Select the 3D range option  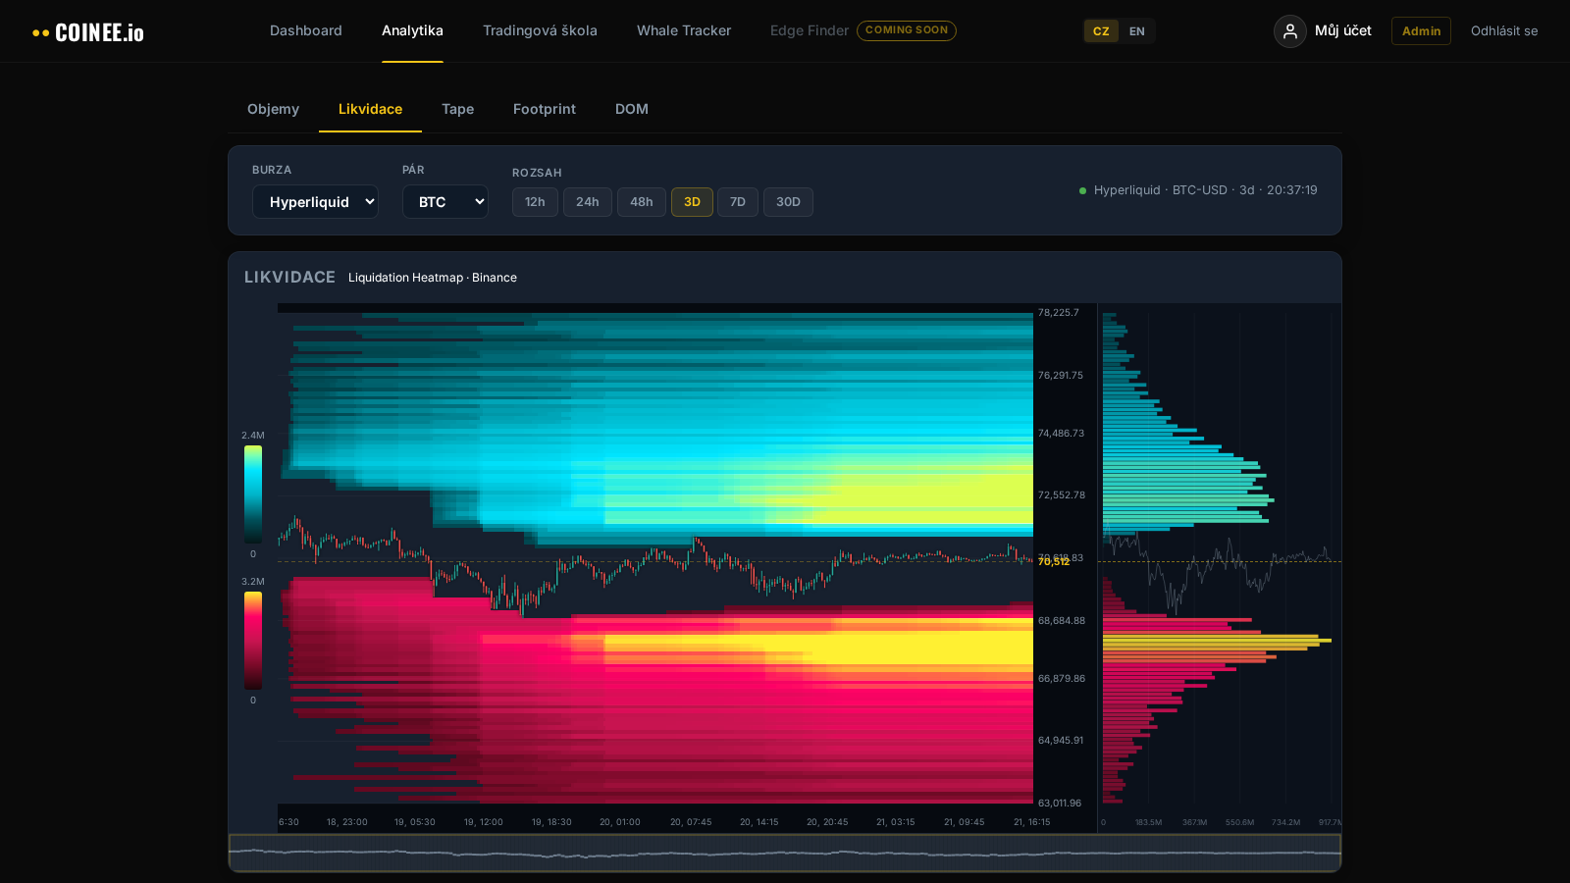pos(692,202)
